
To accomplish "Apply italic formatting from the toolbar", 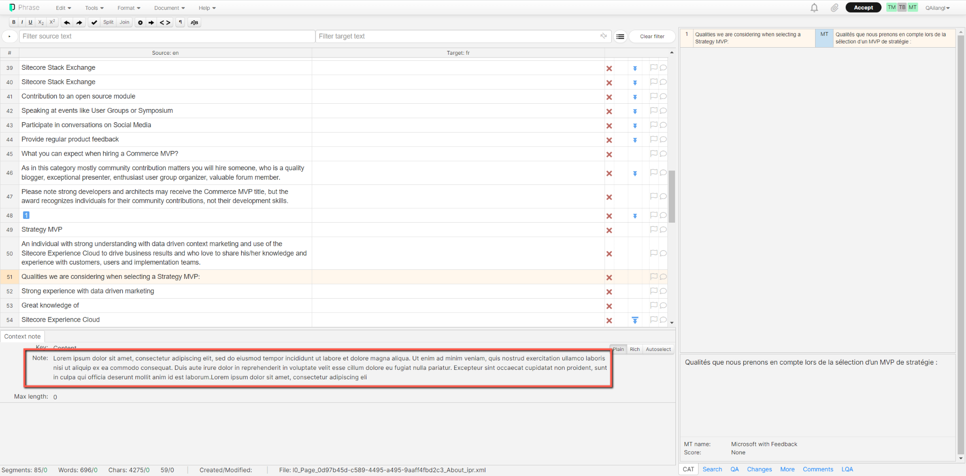I will click(22, 22).
